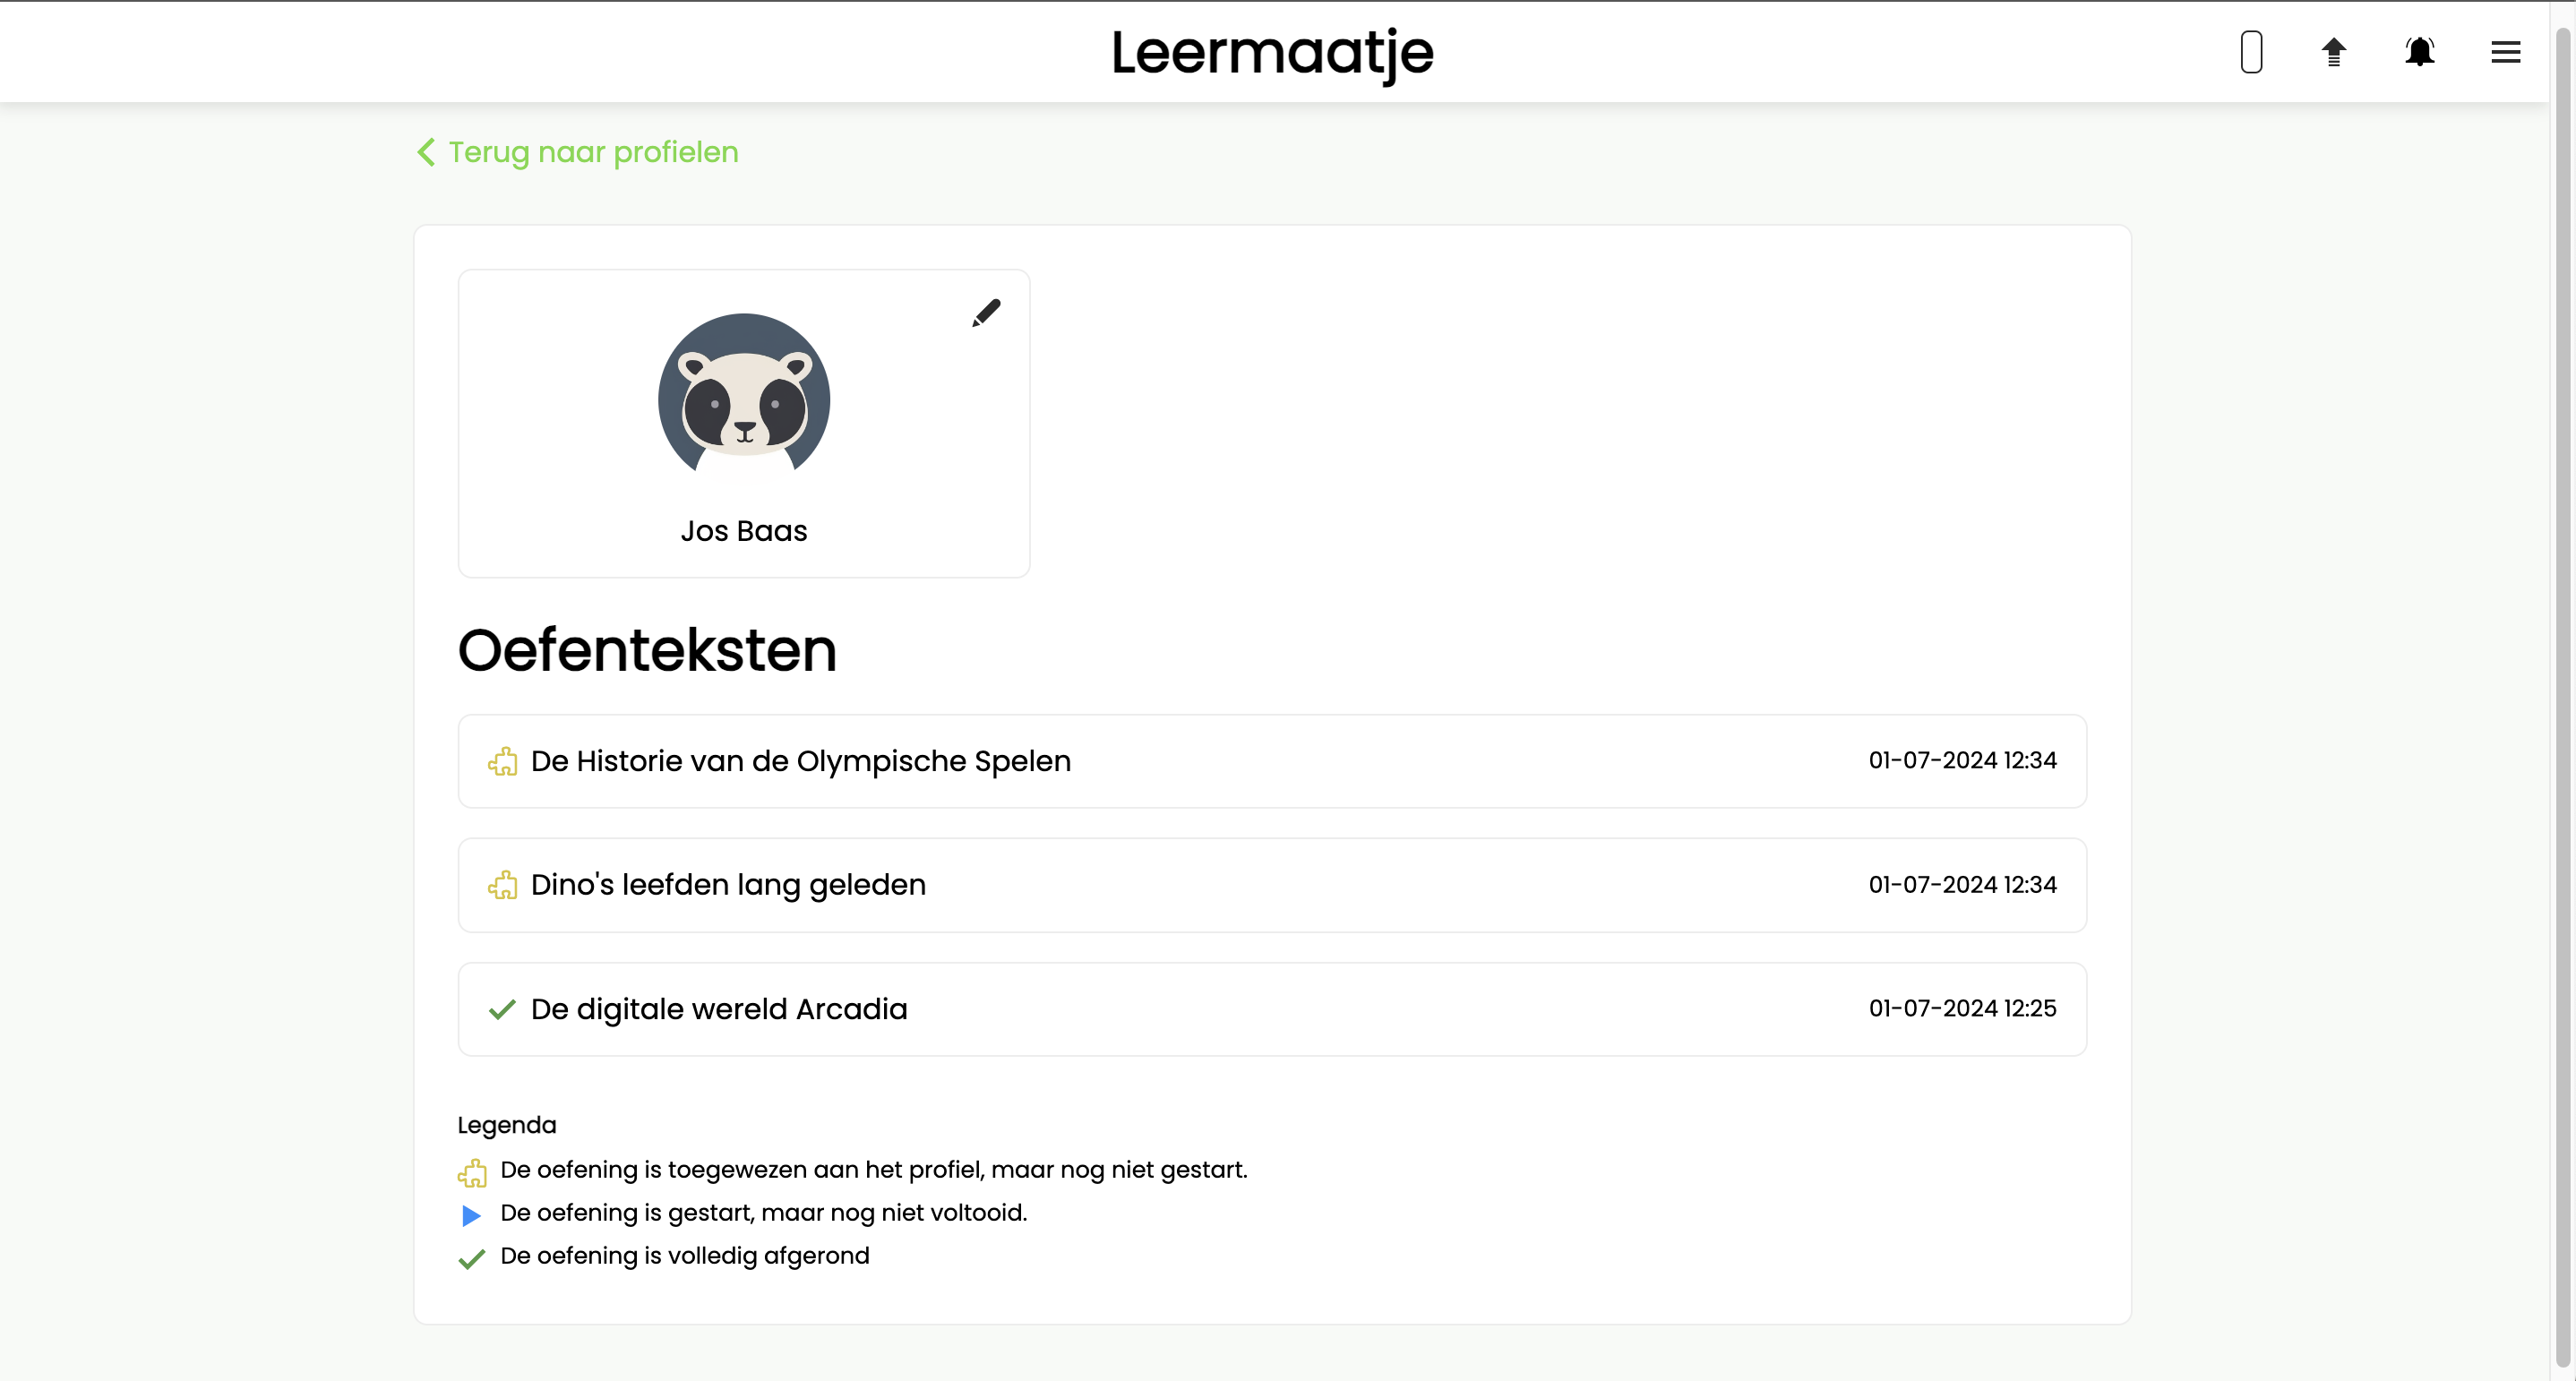
Task: Edit profile with the pencil icon
Action: click(986, 313)
